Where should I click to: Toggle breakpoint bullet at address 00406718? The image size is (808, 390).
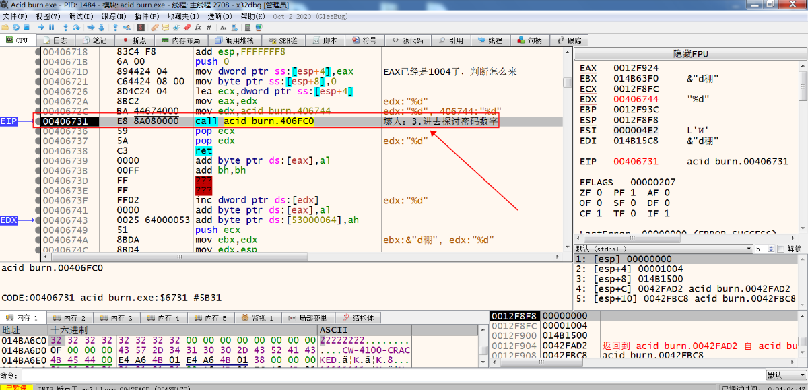[37, 52]
